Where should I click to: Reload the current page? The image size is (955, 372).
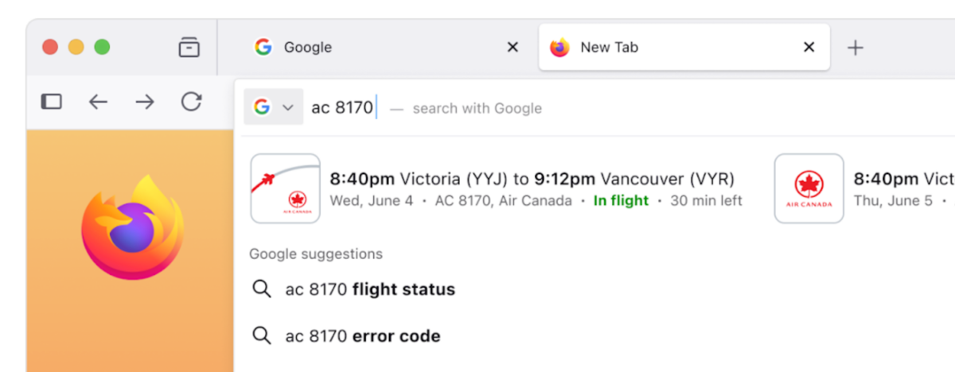pyautogui.click(x=191, y=102)
